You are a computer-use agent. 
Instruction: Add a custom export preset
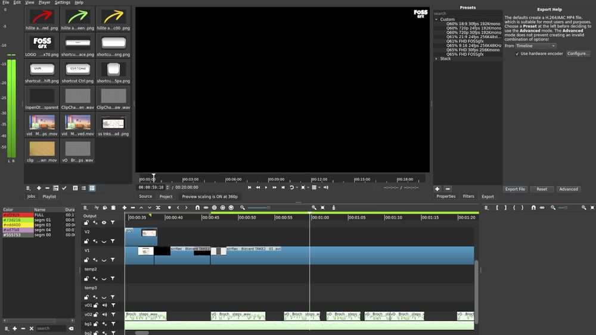point(437,189)
